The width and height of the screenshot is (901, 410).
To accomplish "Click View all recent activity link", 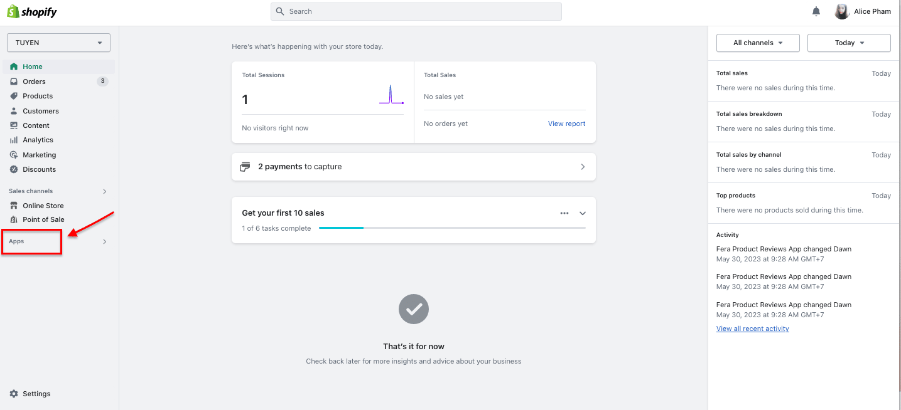I will click(x=752, y=329).
